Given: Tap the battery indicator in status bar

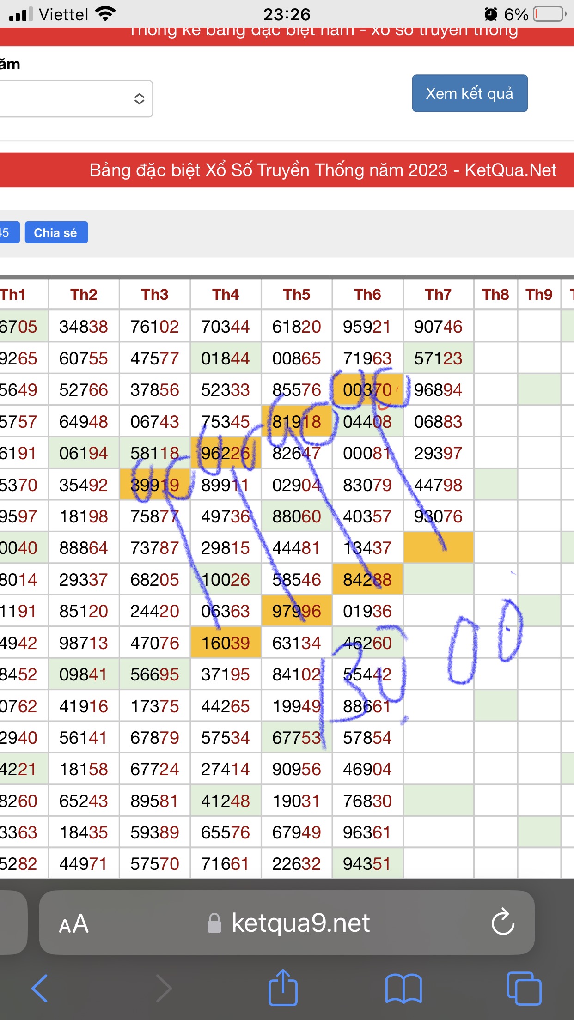Looking at the screenshot, I should (549, 14).
